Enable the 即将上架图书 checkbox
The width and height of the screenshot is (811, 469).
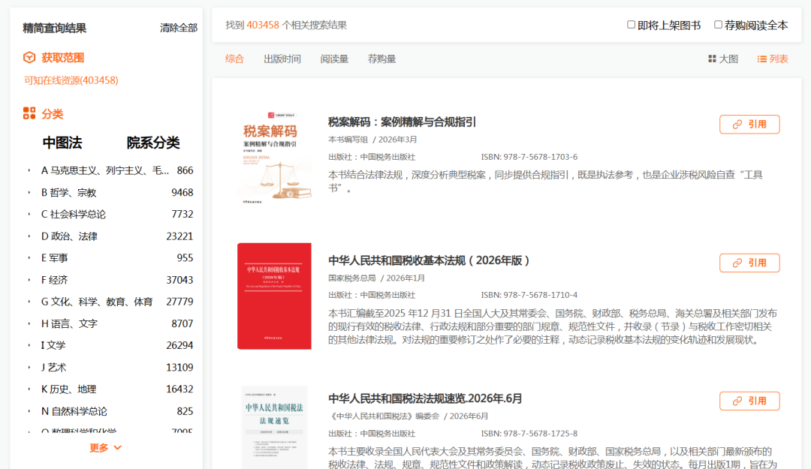631,25
